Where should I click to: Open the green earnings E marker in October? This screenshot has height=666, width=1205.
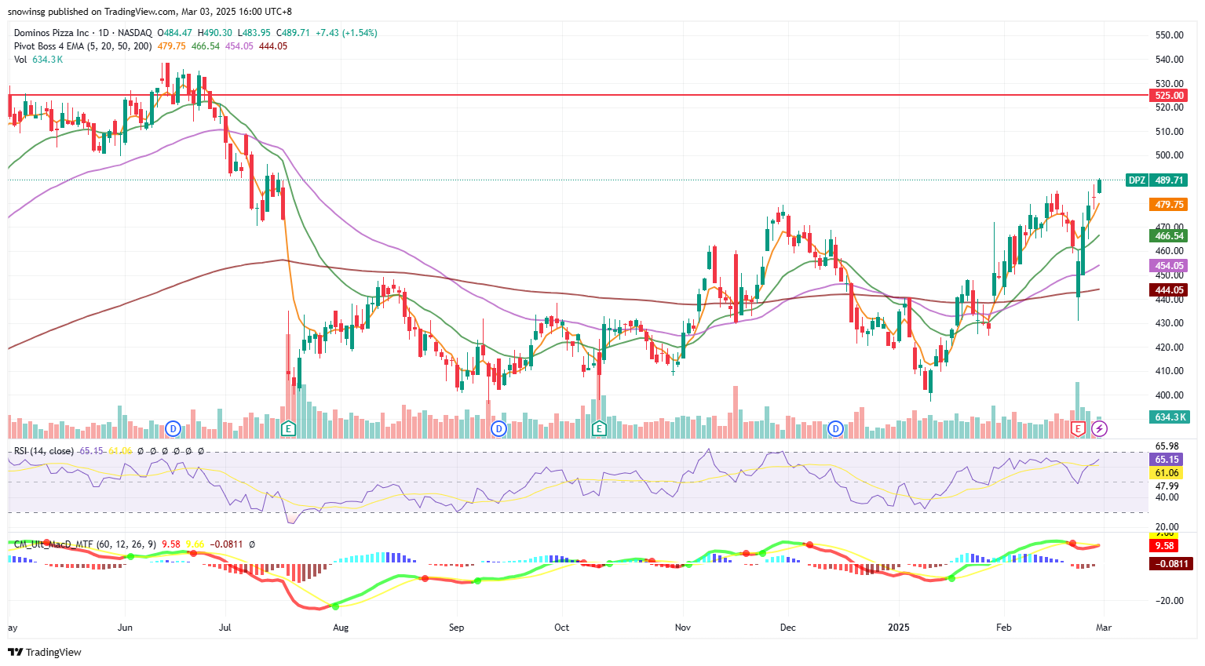600,428
